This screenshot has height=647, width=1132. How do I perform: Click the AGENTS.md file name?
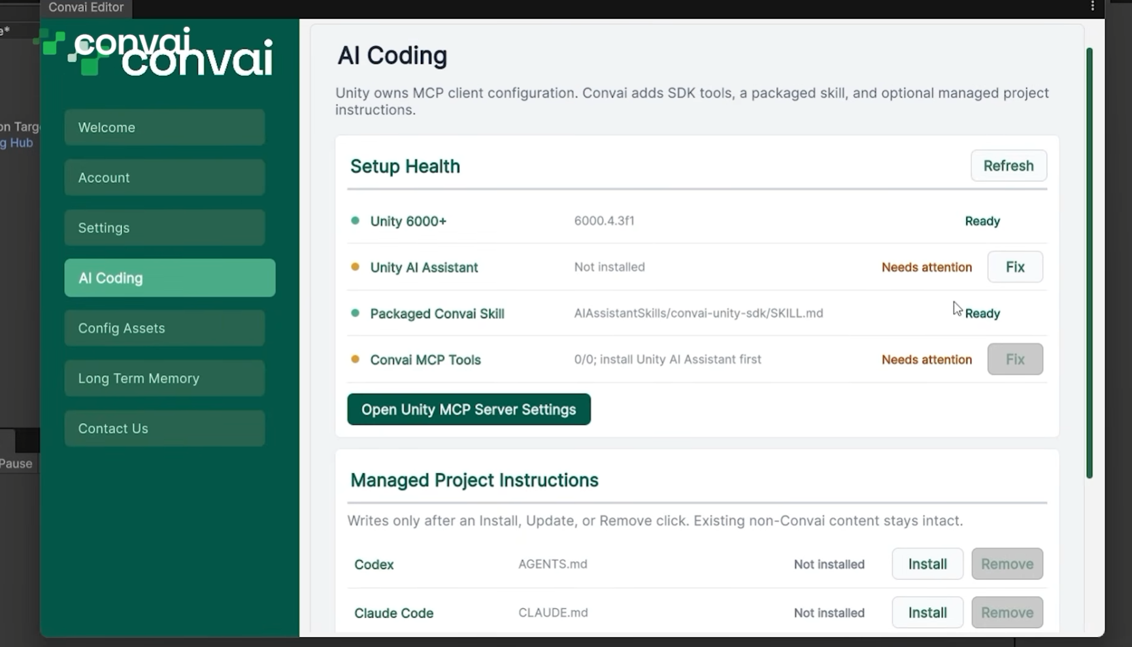(552, 564)
